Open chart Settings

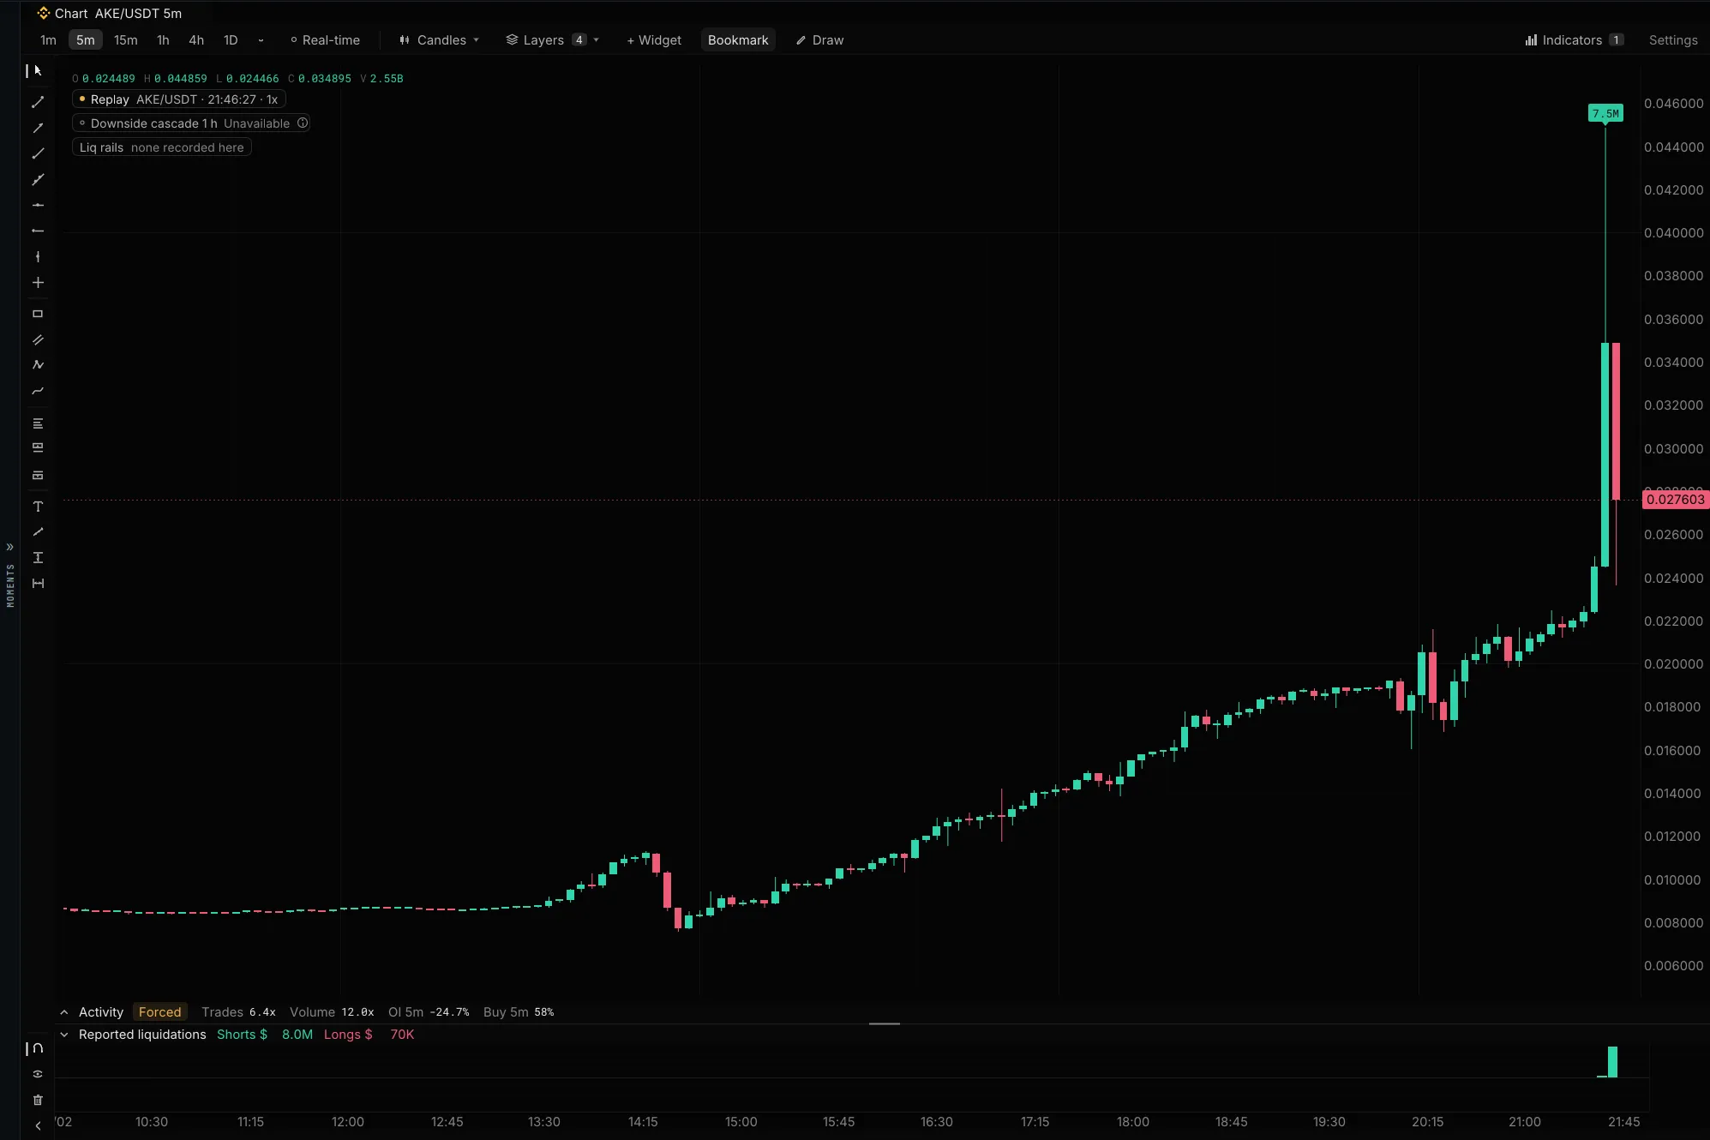1673,40
